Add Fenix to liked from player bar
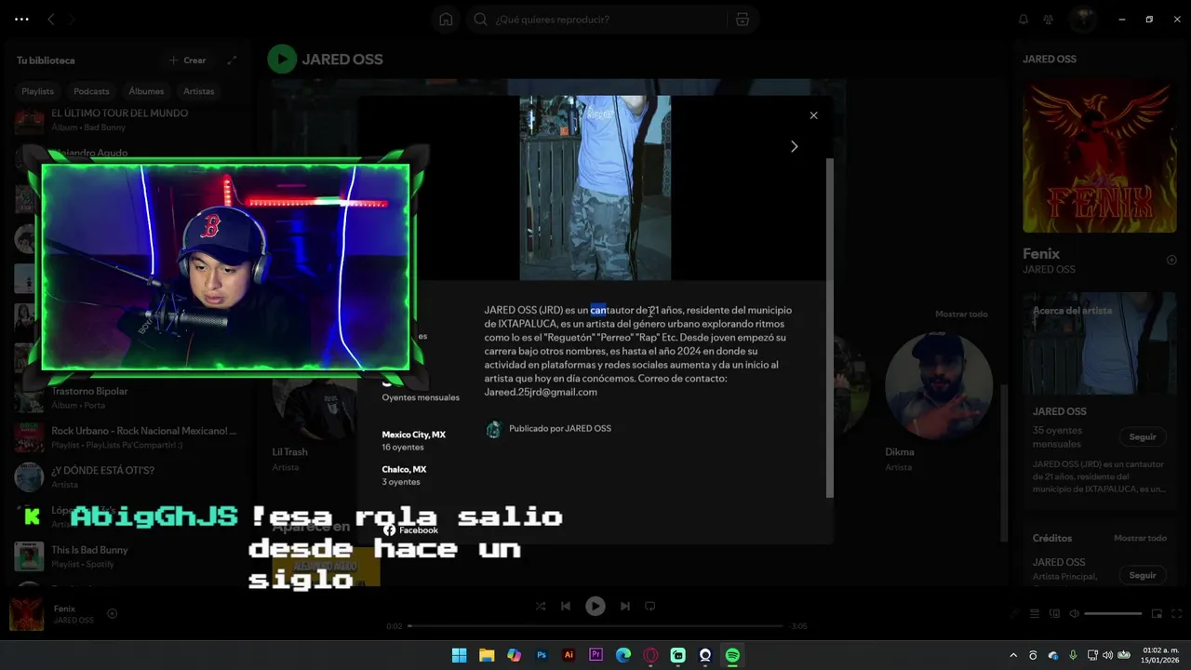The width and height of the screenshot is (1191, 670). 113,614
